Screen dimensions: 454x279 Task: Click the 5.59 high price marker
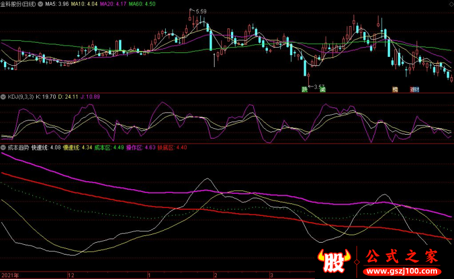(201, 11)
